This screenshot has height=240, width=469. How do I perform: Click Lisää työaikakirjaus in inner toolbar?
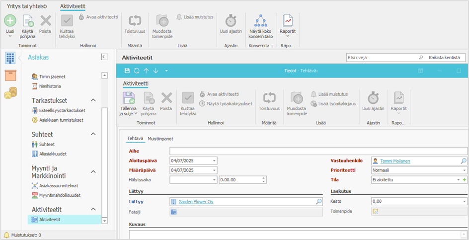332,104
